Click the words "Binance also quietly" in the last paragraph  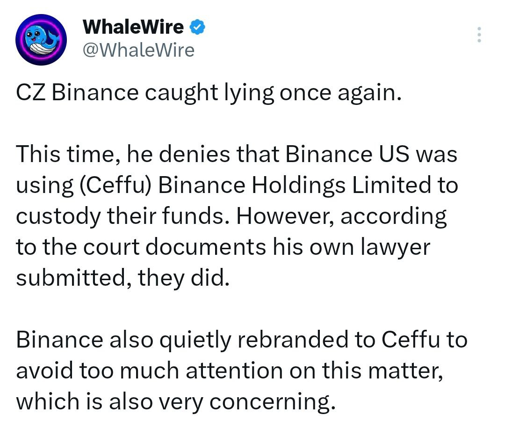coord(124,340)
